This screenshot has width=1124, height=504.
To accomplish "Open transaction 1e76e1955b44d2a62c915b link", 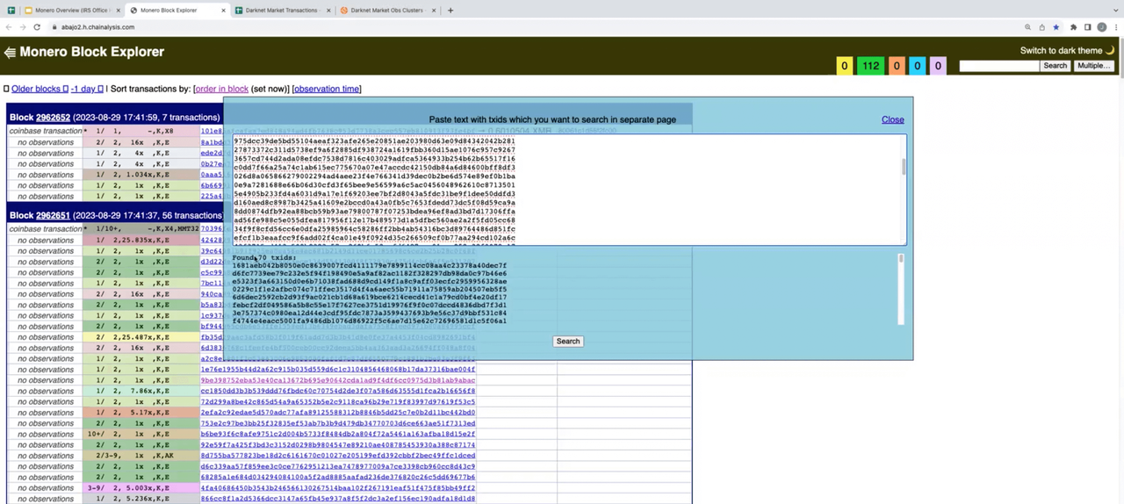I will click(x=338, y=370).
